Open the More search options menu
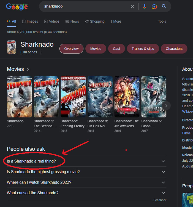The width and height of the screenshot is (193, 207). 116,21
